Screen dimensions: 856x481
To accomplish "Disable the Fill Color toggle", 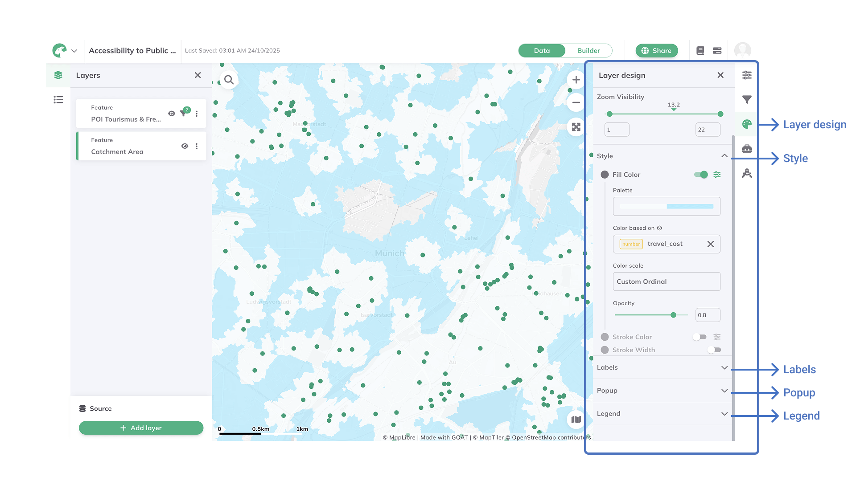I will click(701, 175).
